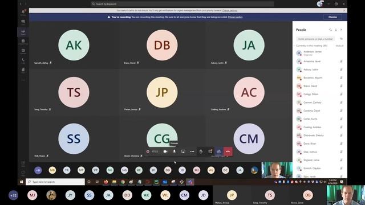
Task: Close the do-not-disturb status banner
Action: point(344,10)
